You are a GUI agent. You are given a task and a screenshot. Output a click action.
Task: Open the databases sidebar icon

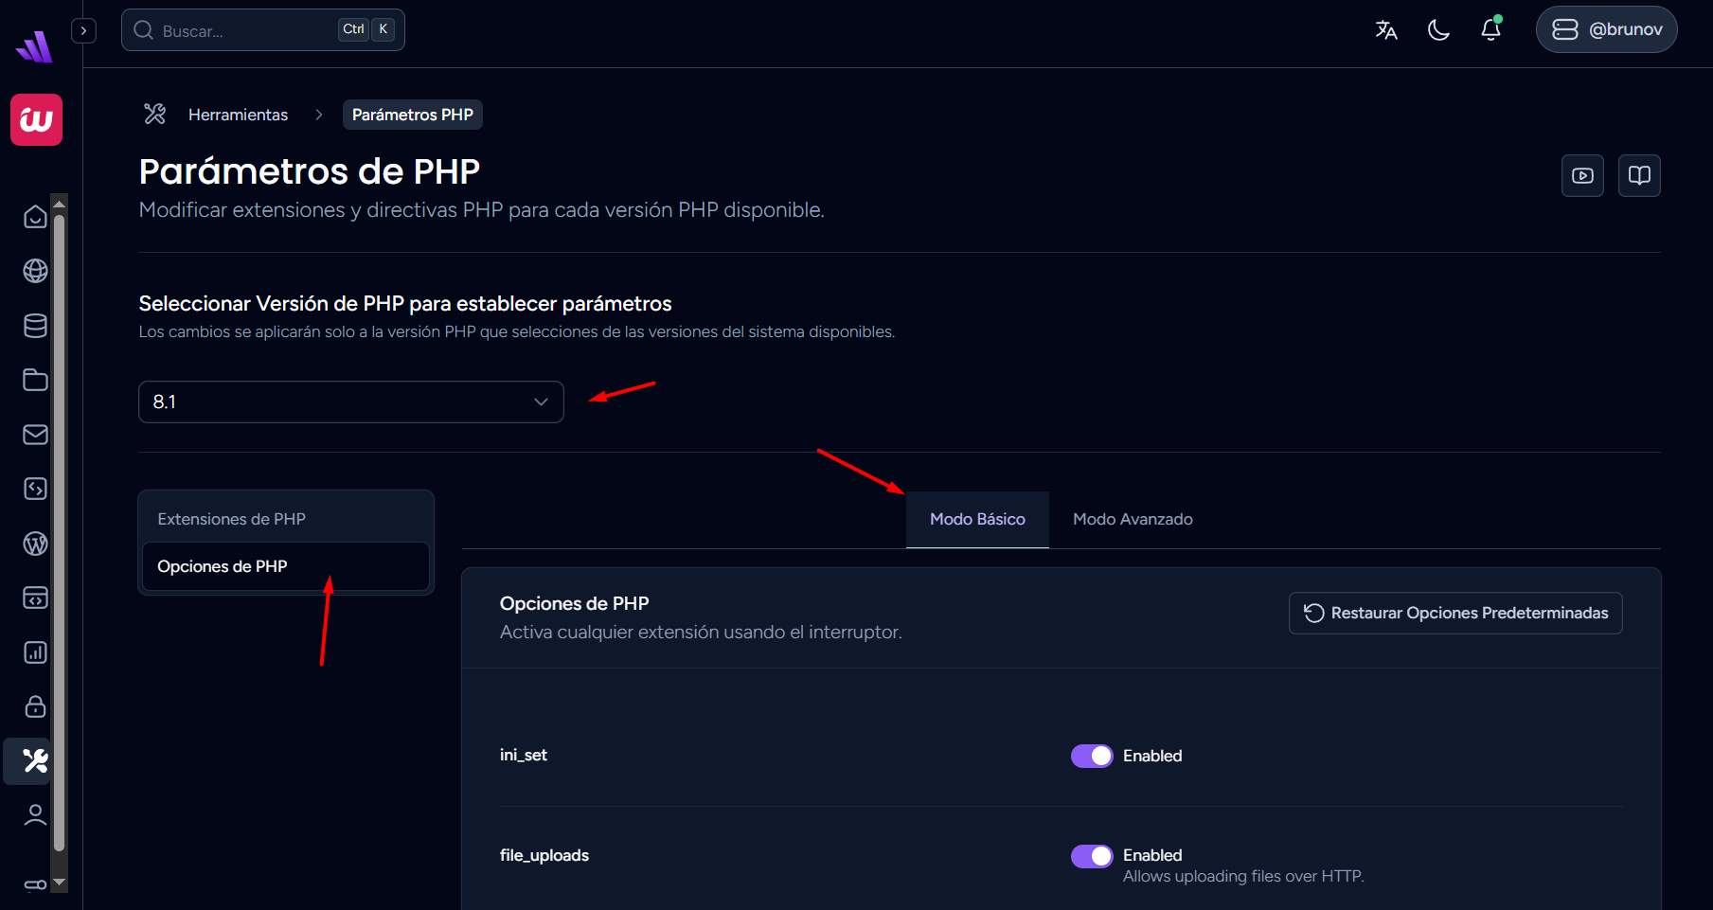[35, 326]
